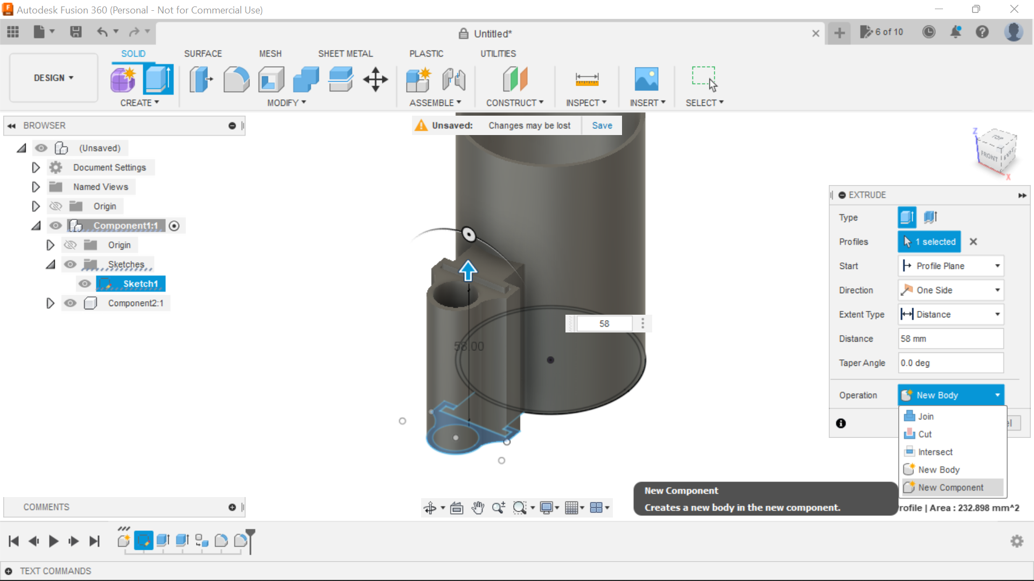Select the Extrude tool icon
The width and height of the screenshot is (1034, 581).
[158, 79]
